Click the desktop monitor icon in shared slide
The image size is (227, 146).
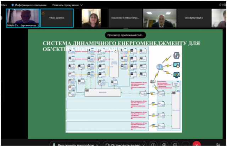pos(177,75)
